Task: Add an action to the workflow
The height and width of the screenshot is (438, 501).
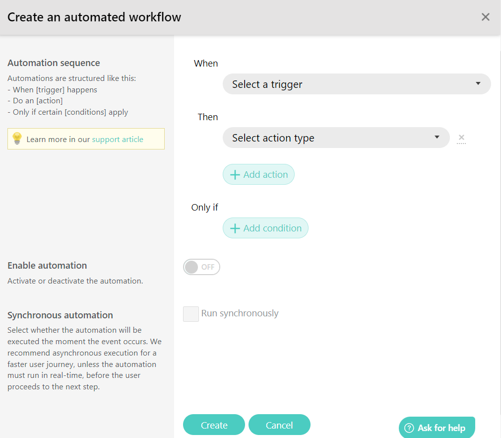Action: [258, 174]
